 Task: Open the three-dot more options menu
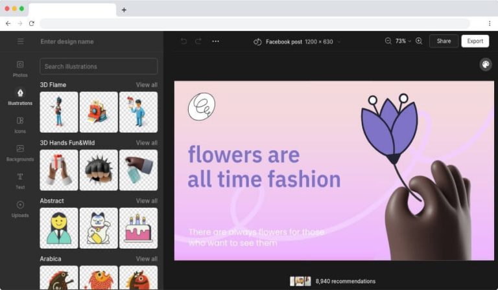(x=215, y=41)
